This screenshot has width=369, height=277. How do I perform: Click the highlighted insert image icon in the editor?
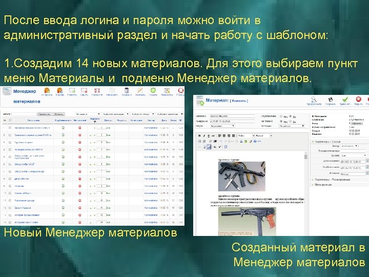(x=209, y=147)
